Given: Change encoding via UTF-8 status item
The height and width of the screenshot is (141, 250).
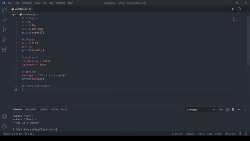Looking at the screenshot, I should pos(202,134).
